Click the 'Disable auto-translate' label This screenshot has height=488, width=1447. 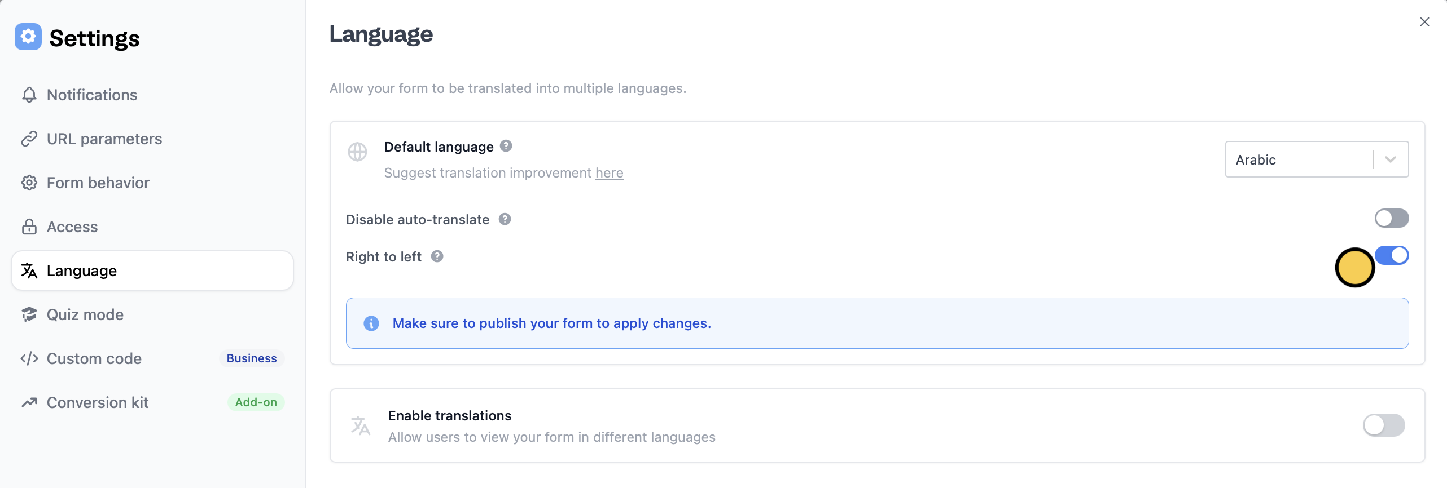coord(418,220)
